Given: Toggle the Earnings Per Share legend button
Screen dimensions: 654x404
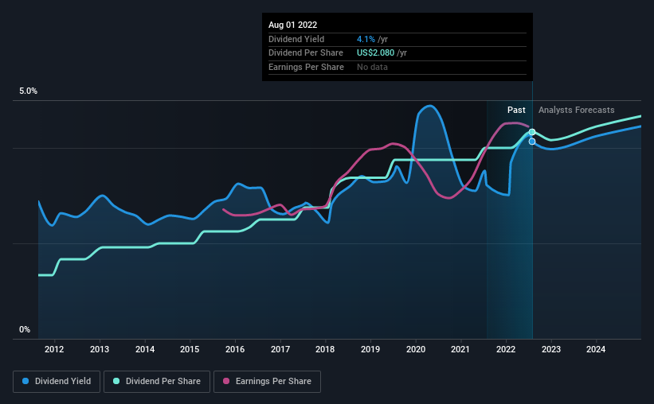Looking at the screenshot, I should tap(267, 382).
